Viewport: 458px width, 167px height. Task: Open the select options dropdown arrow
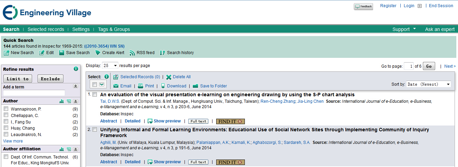(x=102, y=84)
